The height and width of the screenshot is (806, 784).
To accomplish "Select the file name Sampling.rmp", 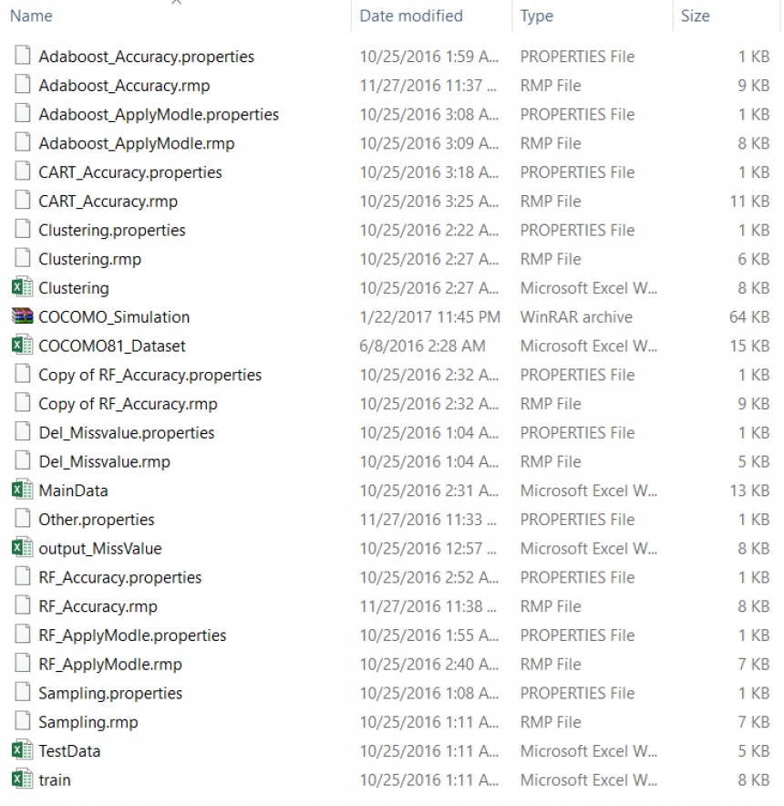I will pos(88,722).
